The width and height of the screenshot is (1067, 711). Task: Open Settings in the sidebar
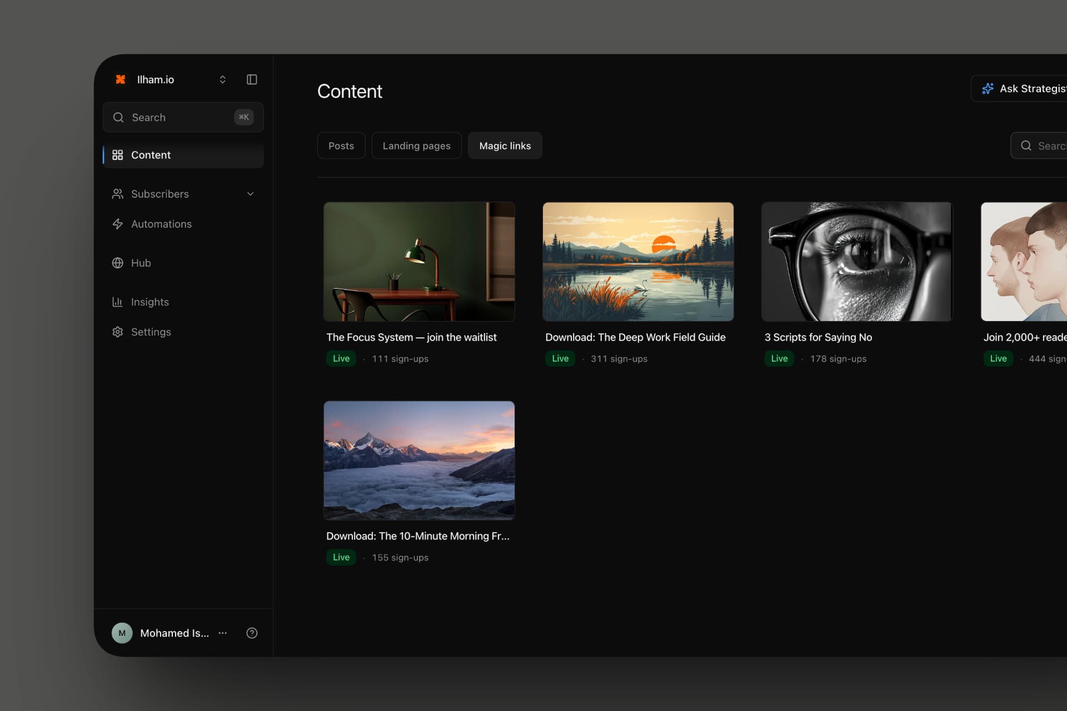pos(183,332)
